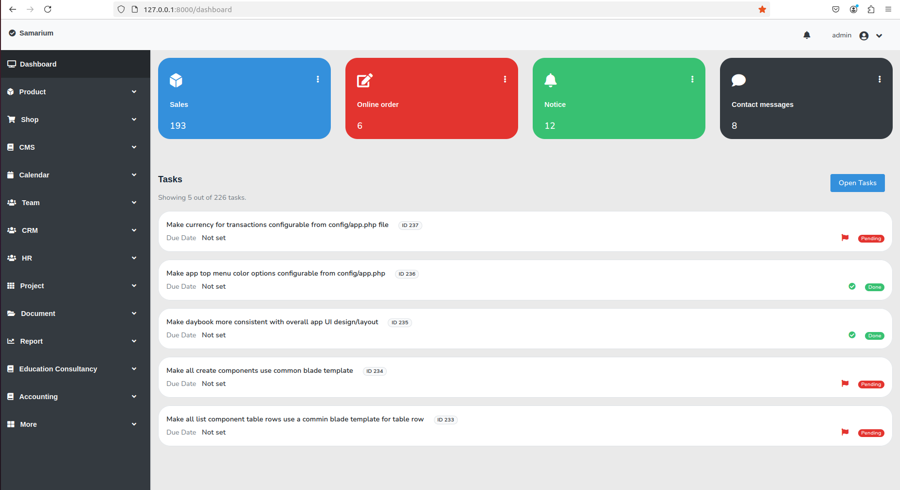This screenshot has width=900, height=490.
Task: Click the Pending badge on task ID 237
Action: [871, 239]
